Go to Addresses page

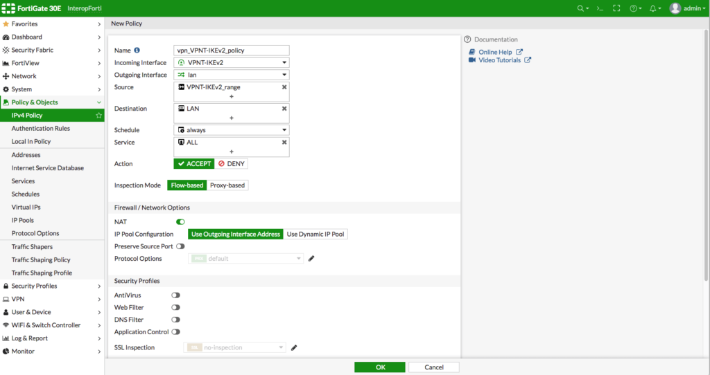26,154
